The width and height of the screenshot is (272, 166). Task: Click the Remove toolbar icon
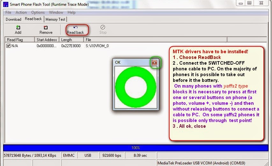point(46,30)
